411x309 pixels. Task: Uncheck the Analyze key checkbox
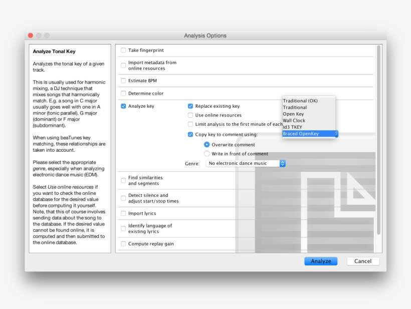(x=123, y=106)
